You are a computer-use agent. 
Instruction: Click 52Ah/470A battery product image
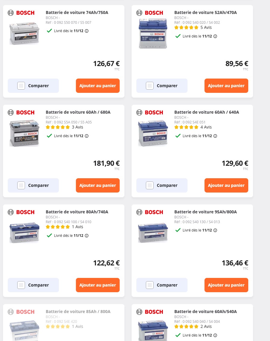click(x=153, y=33)
